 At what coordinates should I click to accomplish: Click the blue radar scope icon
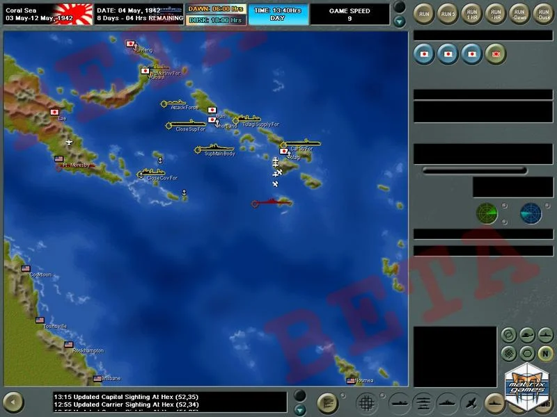(531, 213)
